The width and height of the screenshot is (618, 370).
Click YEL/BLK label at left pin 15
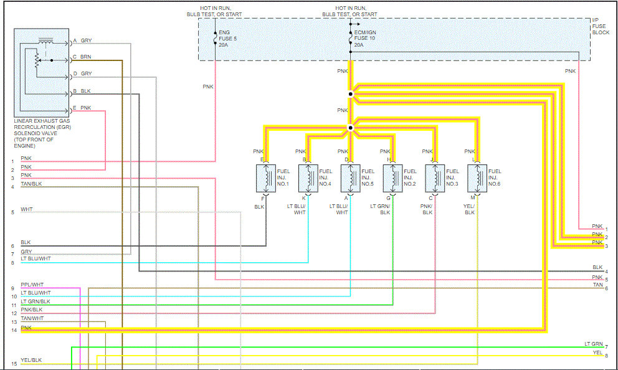(x=31, y=360)
